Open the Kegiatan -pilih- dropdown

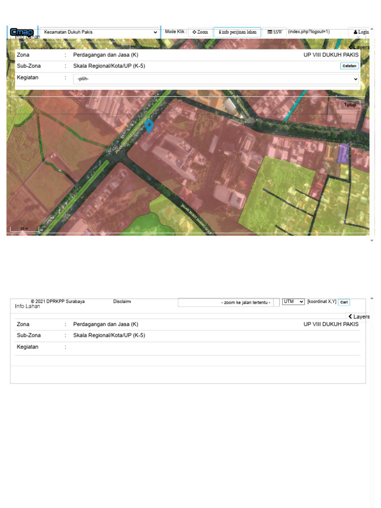[216, 79]
